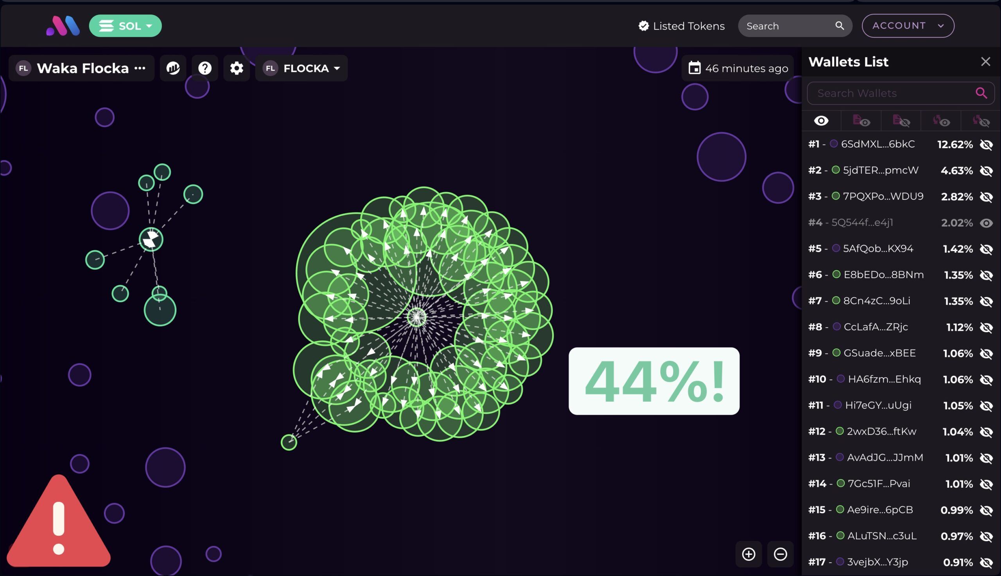Click the Bubblemaps logo in header

(63, 26)
